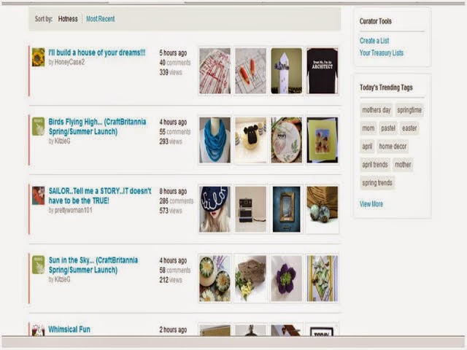Click KitzieG avatar beside Birds Flying High
Viewport: 467px width, 350px height.
tap(39, 126)
